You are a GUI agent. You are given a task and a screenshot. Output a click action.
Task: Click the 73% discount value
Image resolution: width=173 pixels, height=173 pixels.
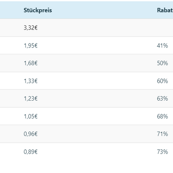(162, 152)
